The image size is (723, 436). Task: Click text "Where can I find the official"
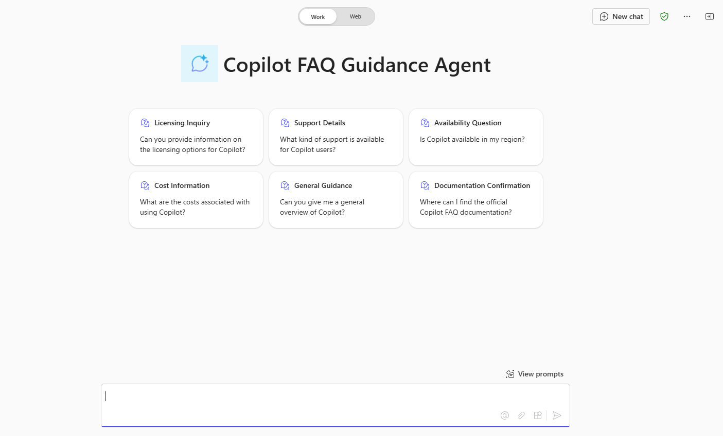(464, 202)
